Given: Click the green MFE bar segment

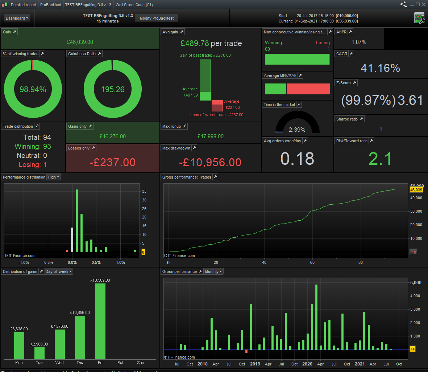Looking at the screenshot, I should coord(275,89).
